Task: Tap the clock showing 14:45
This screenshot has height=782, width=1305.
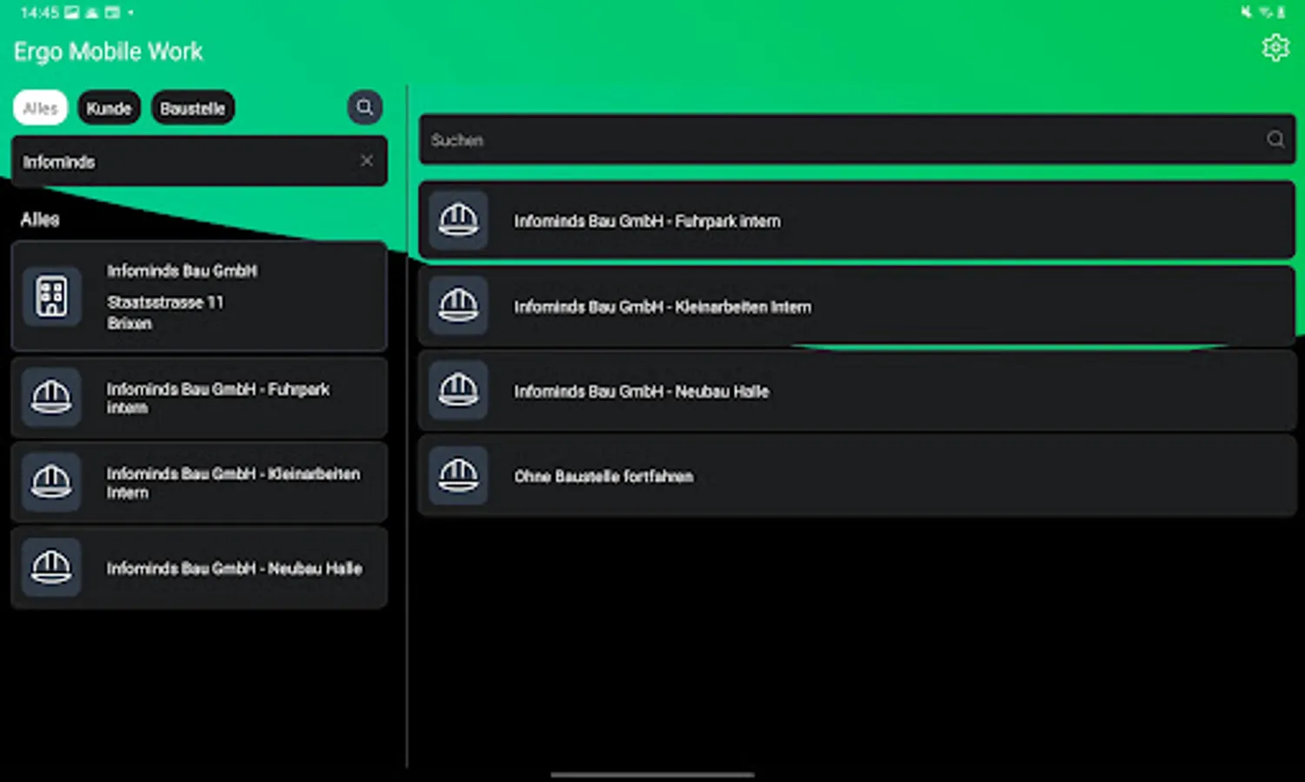Action: [39, 12]
